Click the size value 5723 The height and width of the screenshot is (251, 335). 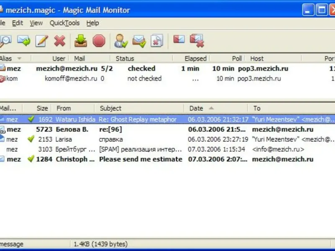click(44, 129)
